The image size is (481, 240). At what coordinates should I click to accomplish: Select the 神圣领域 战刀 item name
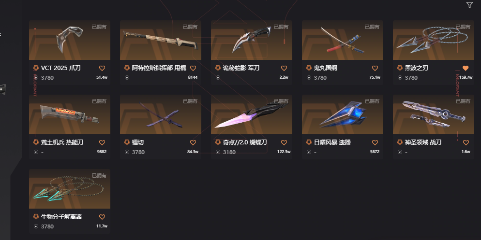(x=419, y=142)
